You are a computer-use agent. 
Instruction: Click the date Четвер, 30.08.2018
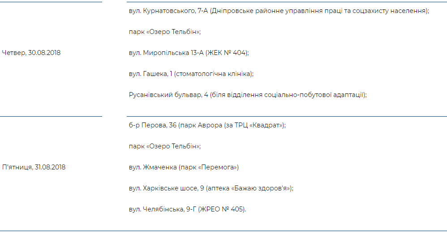coord(31,53)
